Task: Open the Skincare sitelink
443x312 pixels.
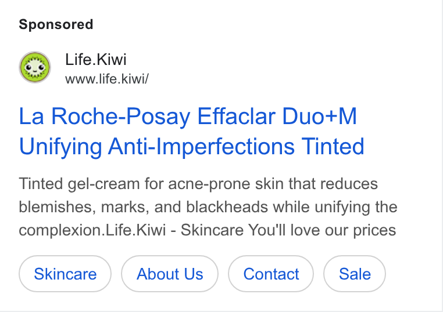Action: (65, 274)
